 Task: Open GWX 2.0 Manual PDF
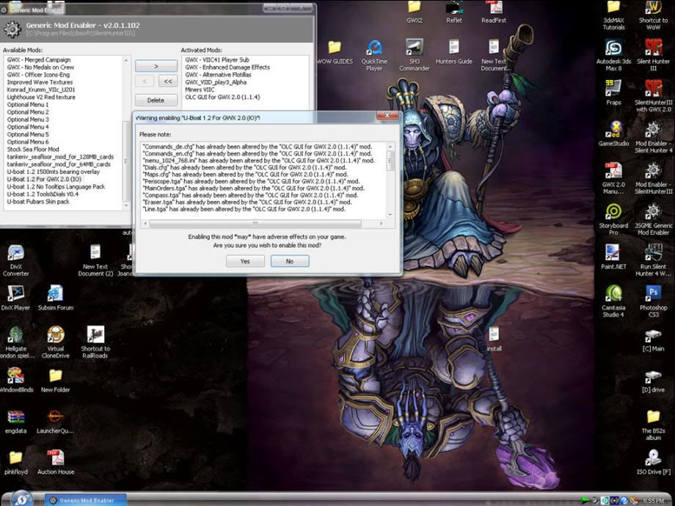(x=613, y=179)
